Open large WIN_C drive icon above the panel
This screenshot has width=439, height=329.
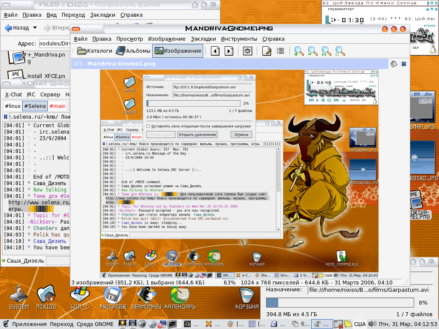[80, 297]
